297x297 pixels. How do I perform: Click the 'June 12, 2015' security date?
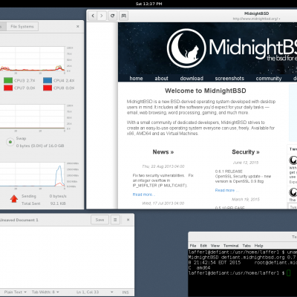pos(246,163)
